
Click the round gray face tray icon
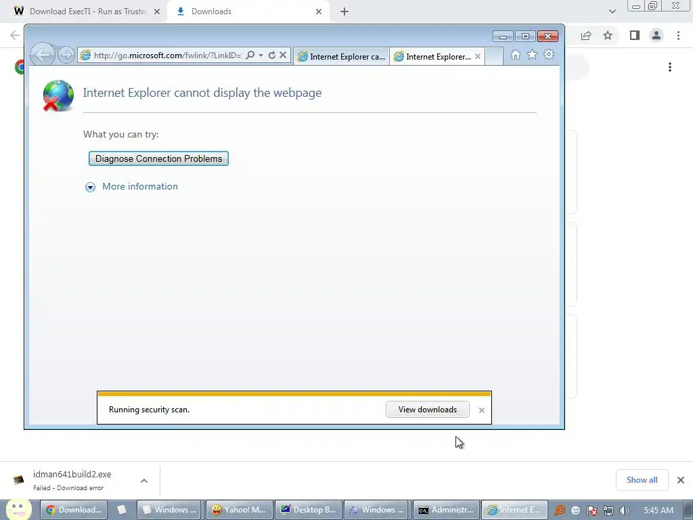pos(575,511)
